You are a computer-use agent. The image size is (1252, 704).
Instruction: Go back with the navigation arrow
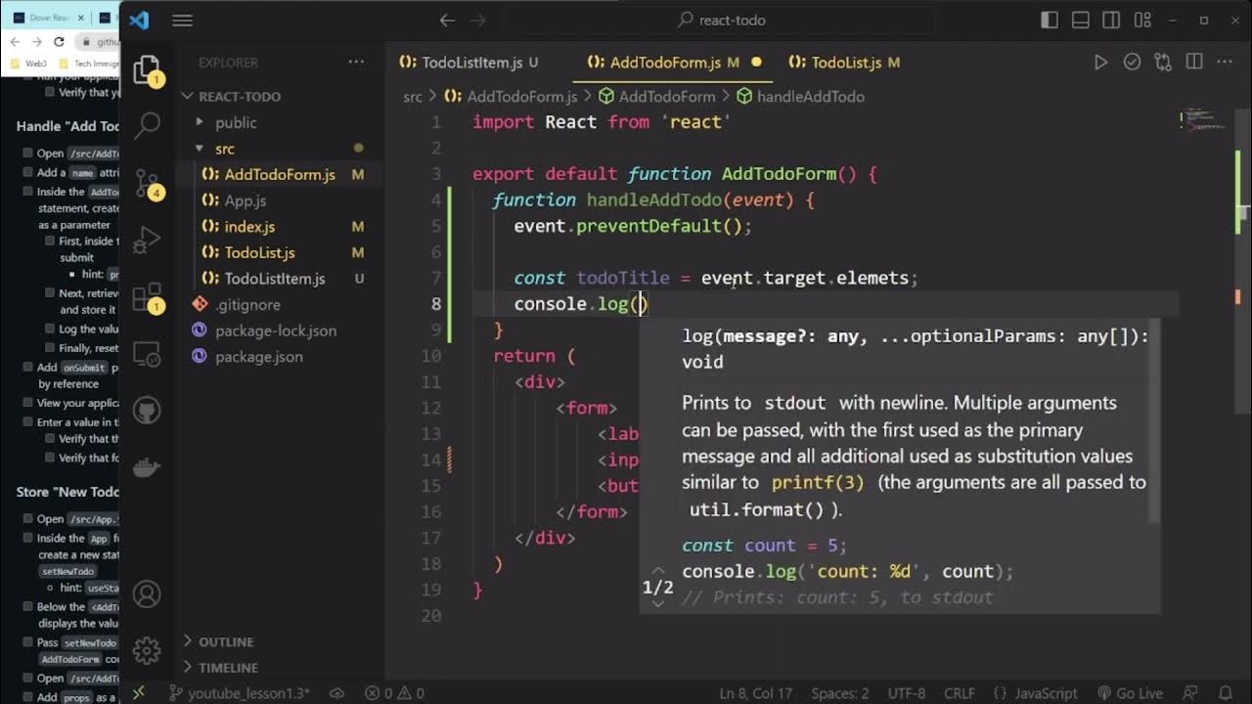[x=447, y=20]
